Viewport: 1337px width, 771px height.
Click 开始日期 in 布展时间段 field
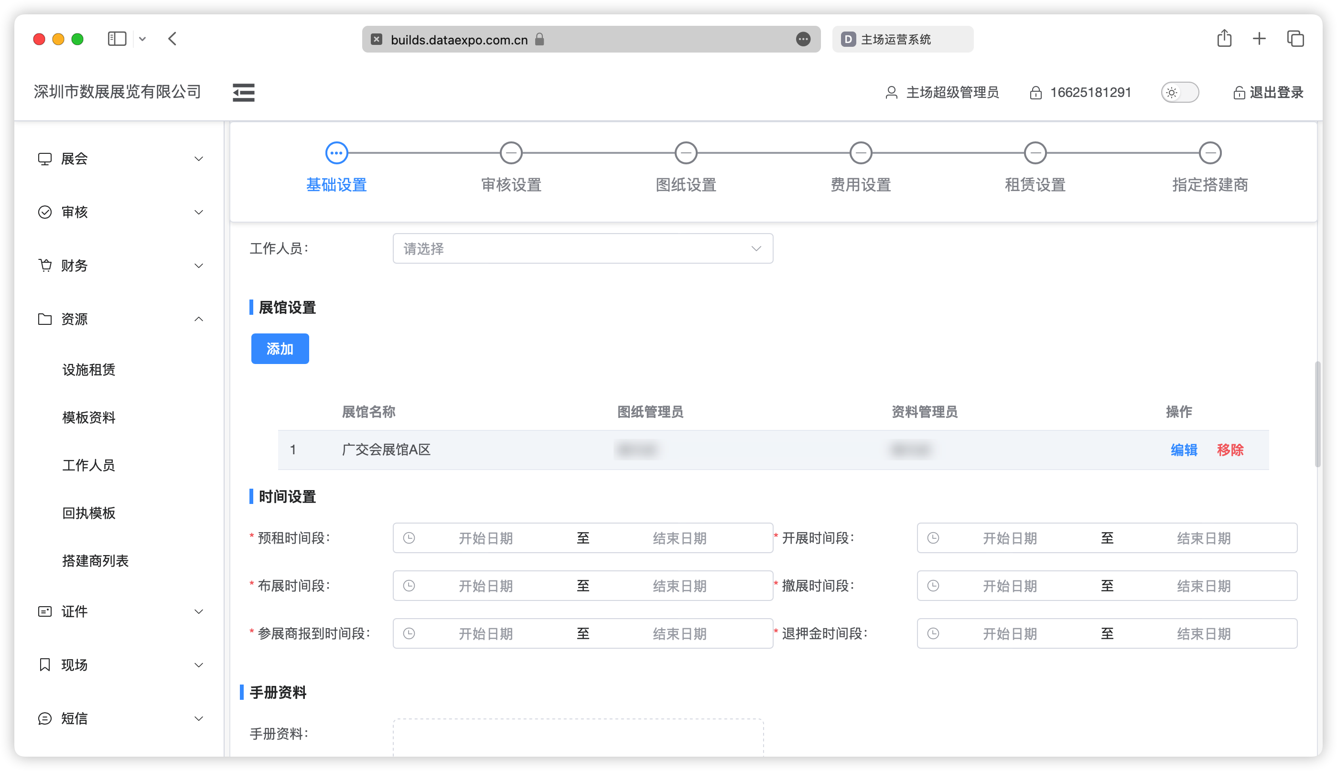point(485,586)
